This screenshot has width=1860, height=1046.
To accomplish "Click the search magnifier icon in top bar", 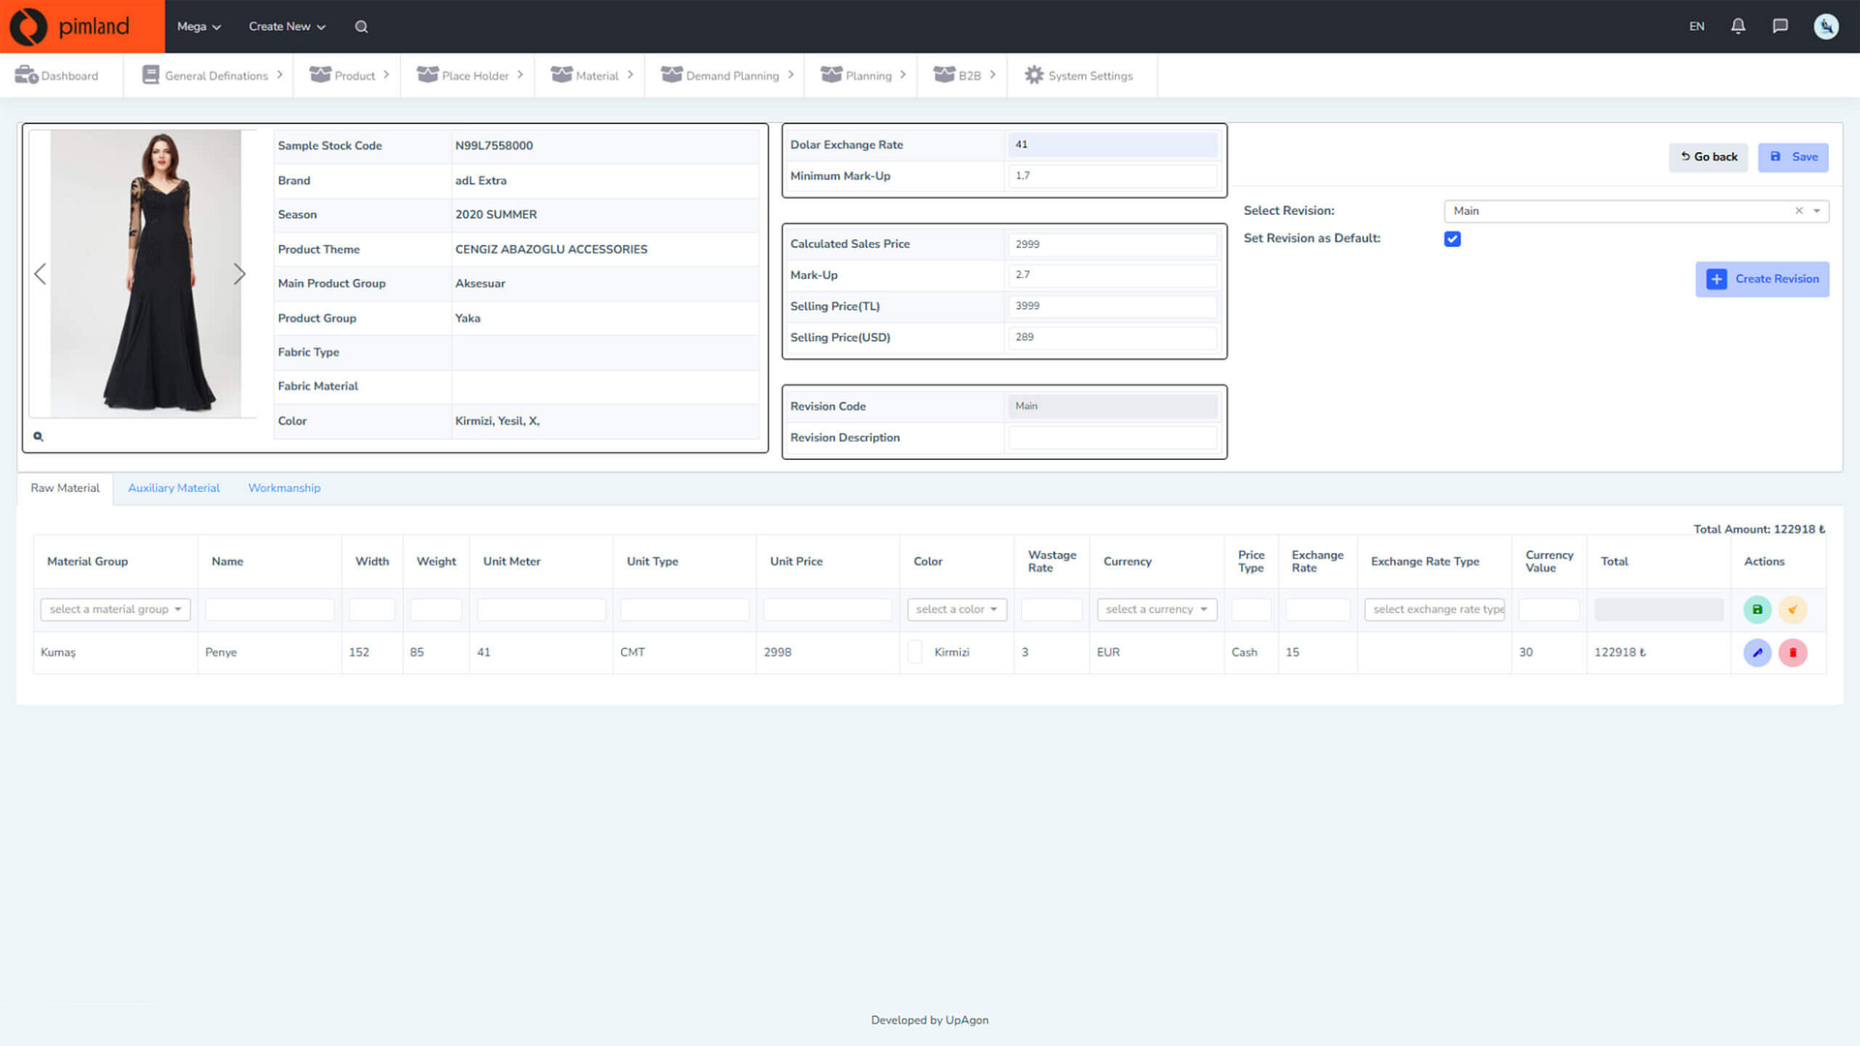I will [x=361, y=26].
